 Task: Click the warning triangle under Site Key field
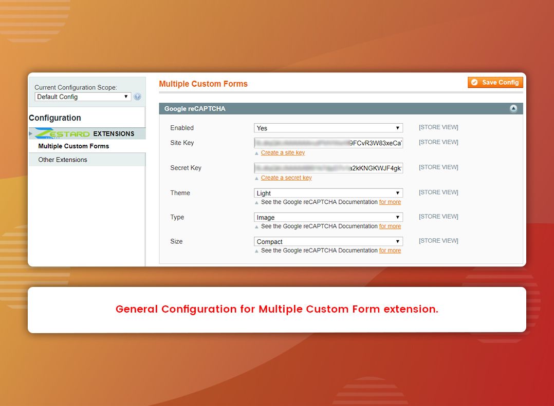[x=257, y=152]
